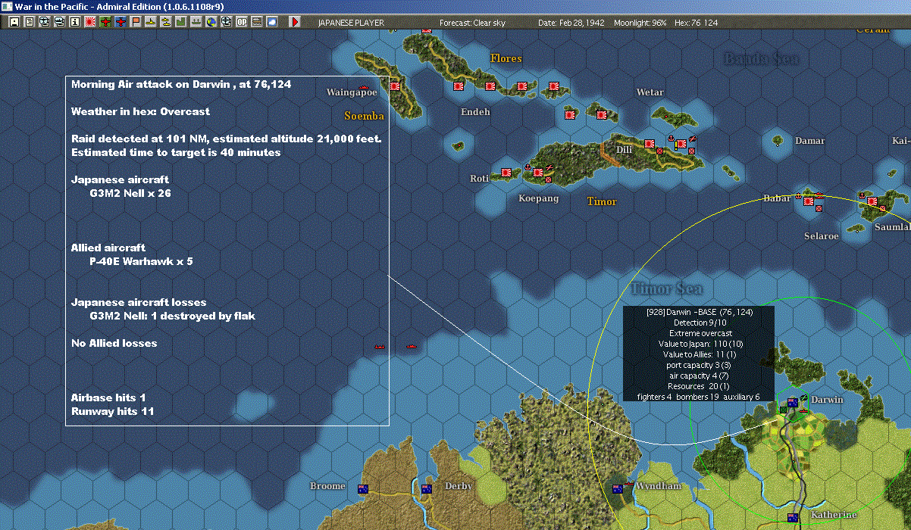Click the Selaroe map label
The width and height of the screenshot is (911, 530).
(822, 236)
